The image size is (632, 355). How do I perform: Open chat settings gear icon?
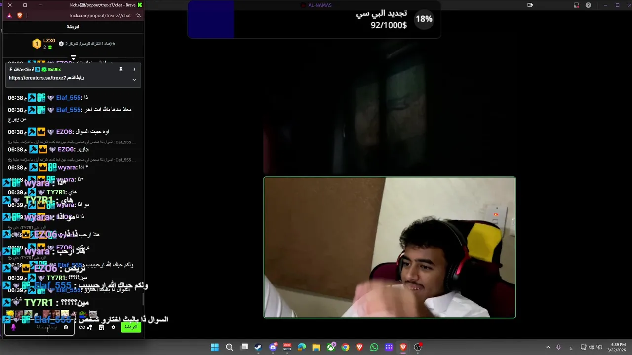[x=113, y=327]
